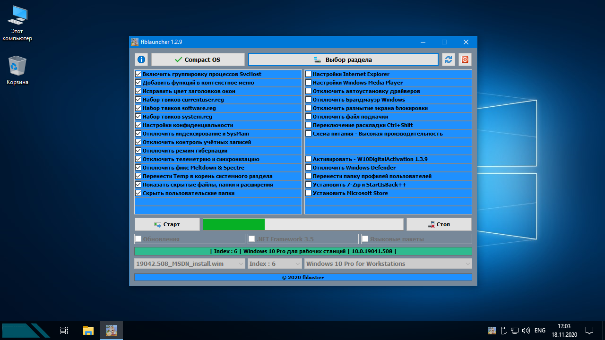The width and height of the screenshot is (605, 340).
Task: Open the Index : 6 dropdown
Action: click(x=275, y=263)
